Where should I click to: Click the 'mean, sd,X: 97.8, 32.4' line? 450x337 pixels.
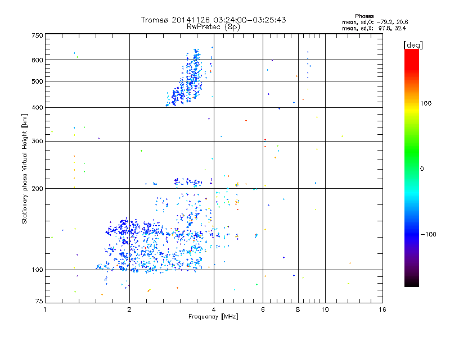374,28
